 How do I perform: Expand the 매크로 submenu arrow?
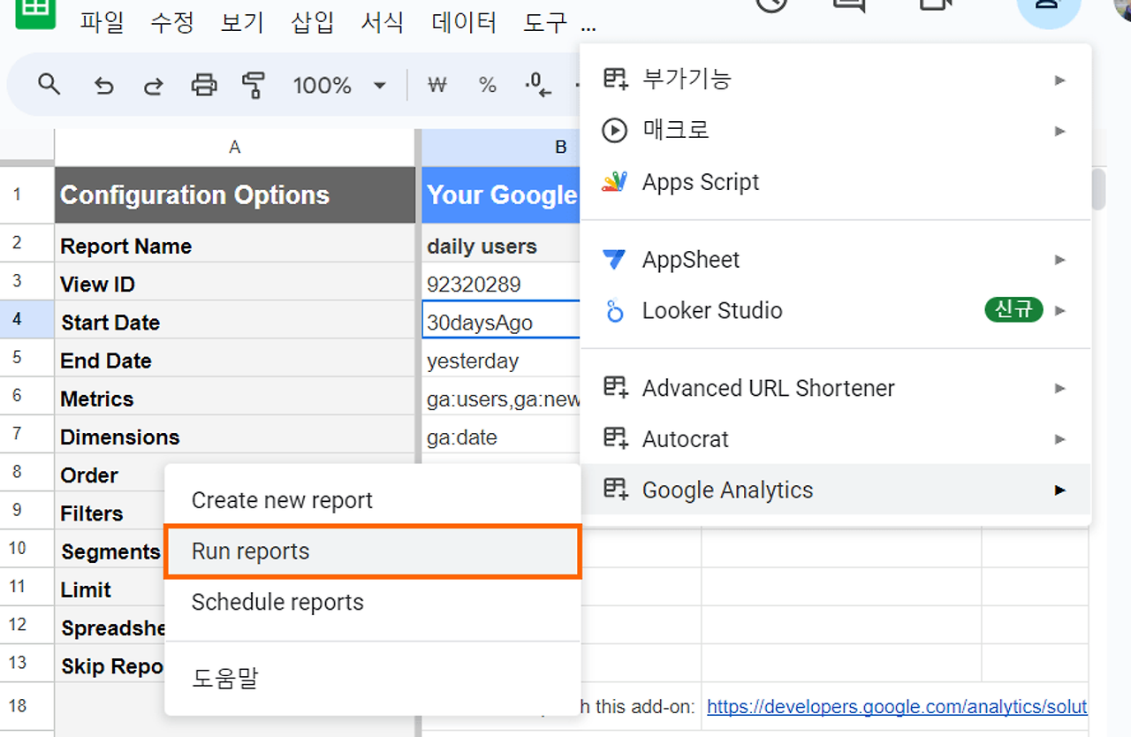coord(1060,132)
